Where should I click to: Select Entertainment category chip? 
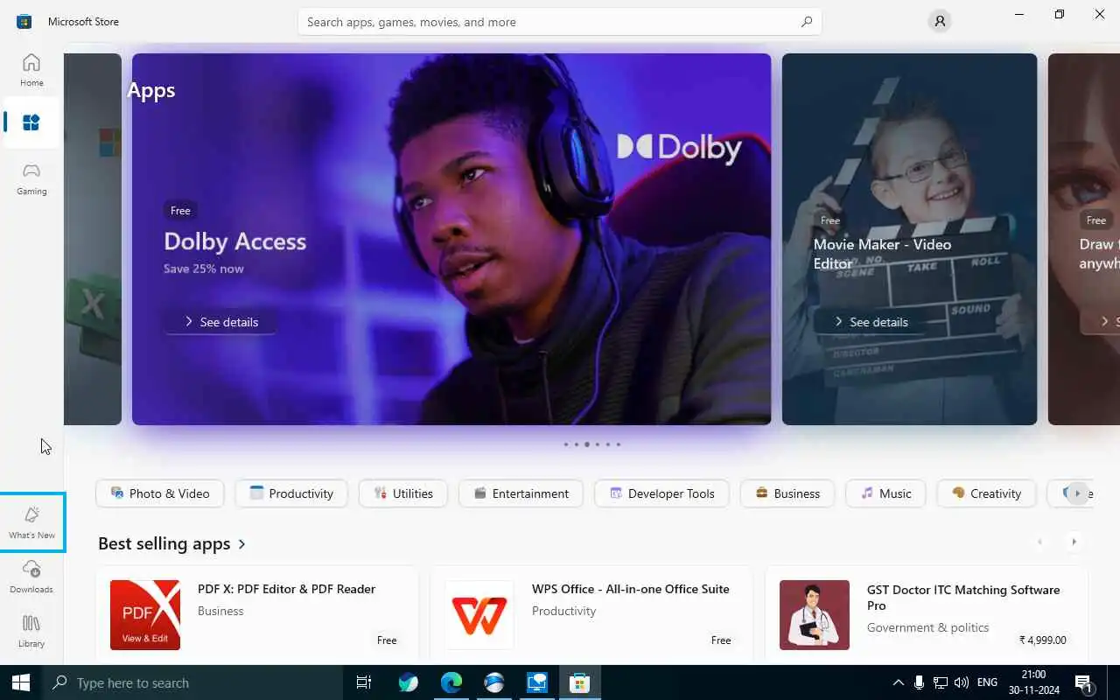pos(521,493)
